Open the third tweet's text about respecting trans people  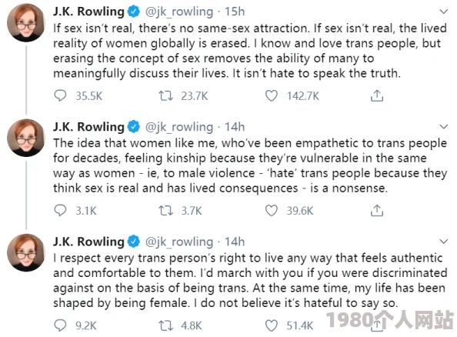(250, 280)
